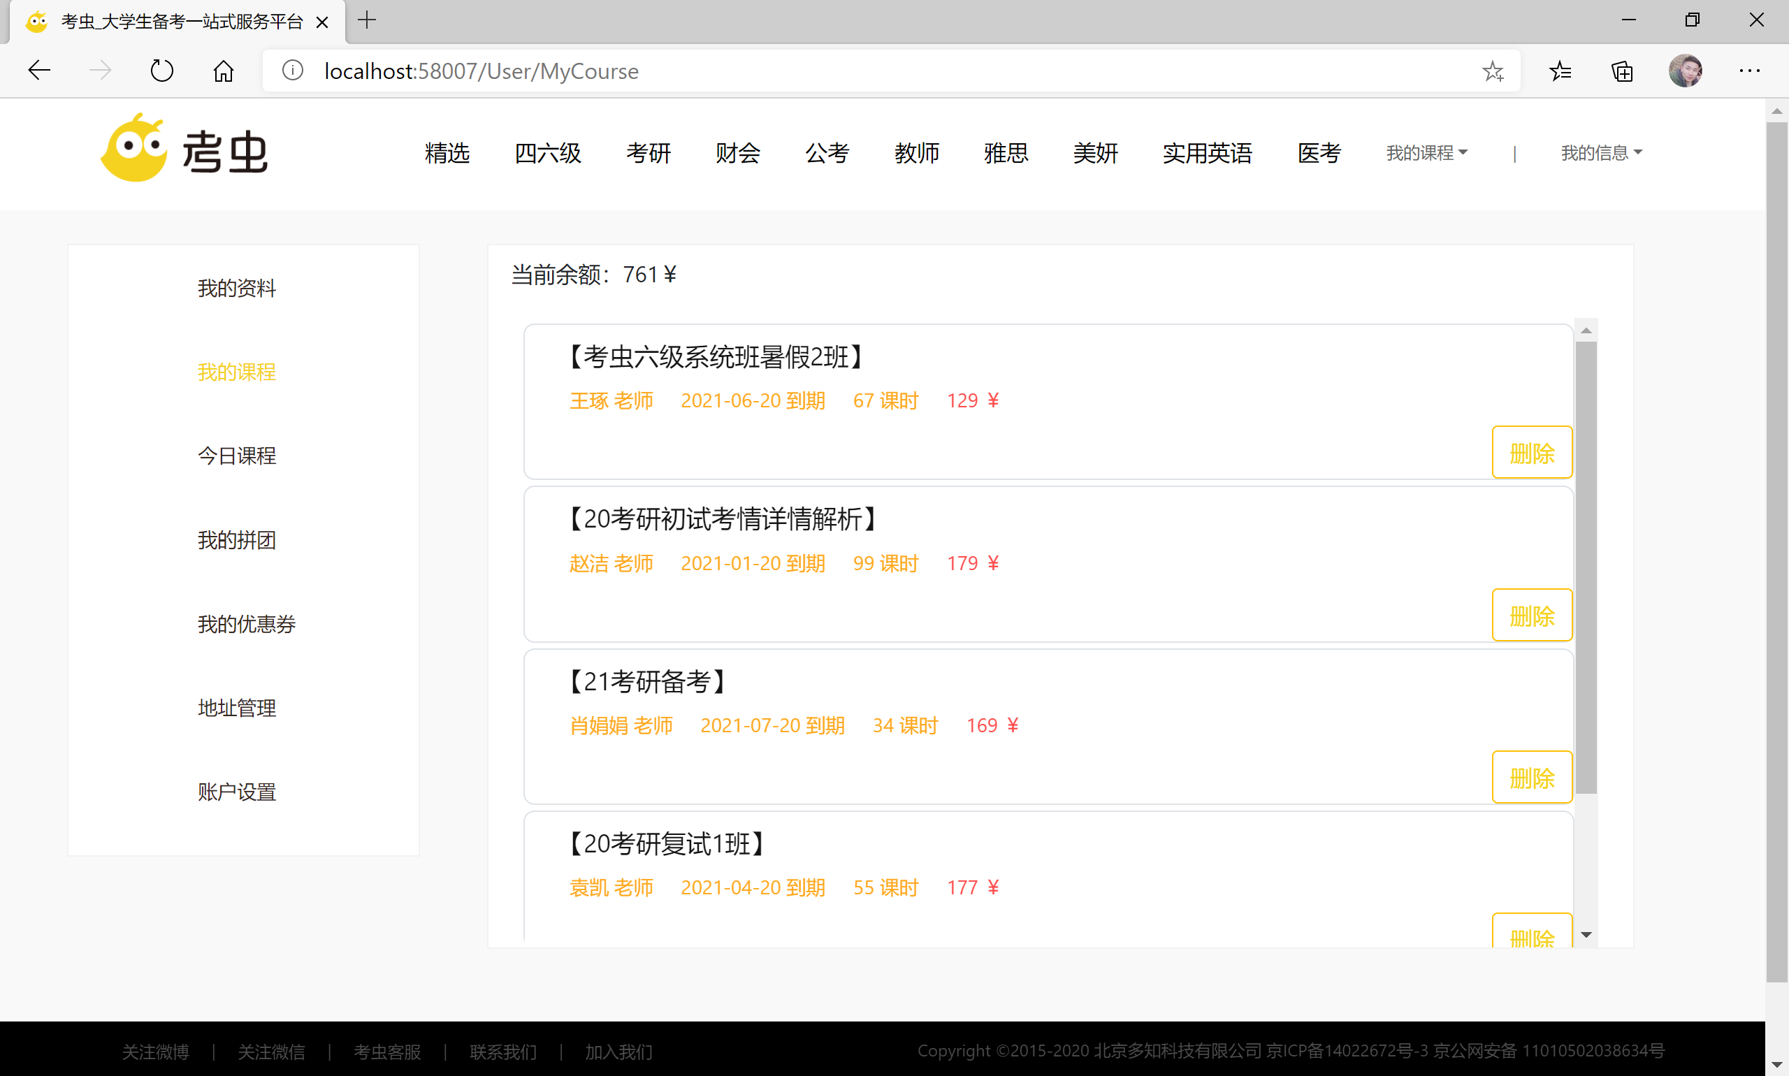Go to browser home page icon
Viewport: 1789px width, 1076px height.
tap(223, 71)
